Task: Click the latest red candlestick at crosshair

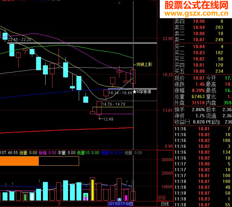Action: (x=133, y=77)
